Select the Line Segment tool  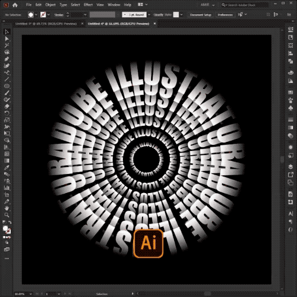7,79
